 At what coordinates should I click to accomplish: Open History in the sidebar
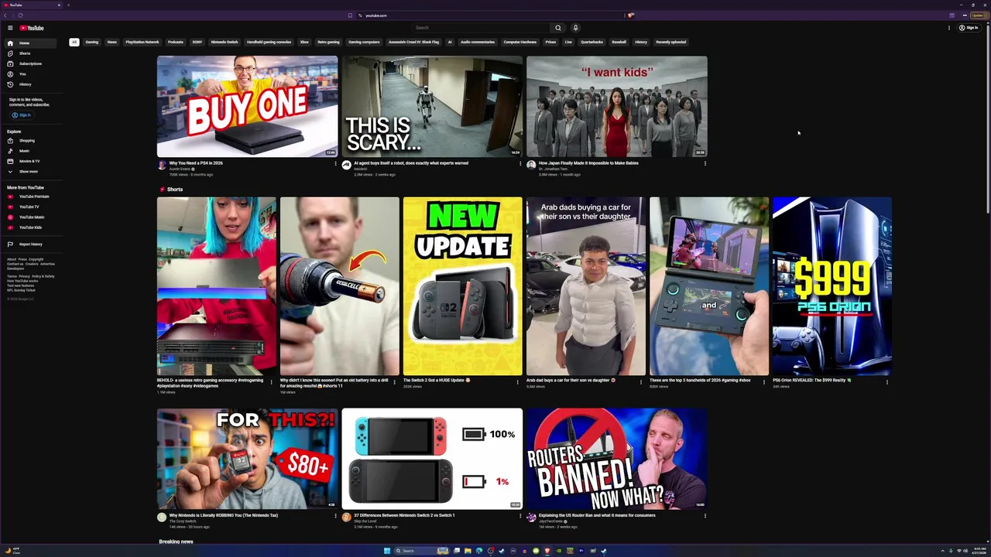[30, 84]
